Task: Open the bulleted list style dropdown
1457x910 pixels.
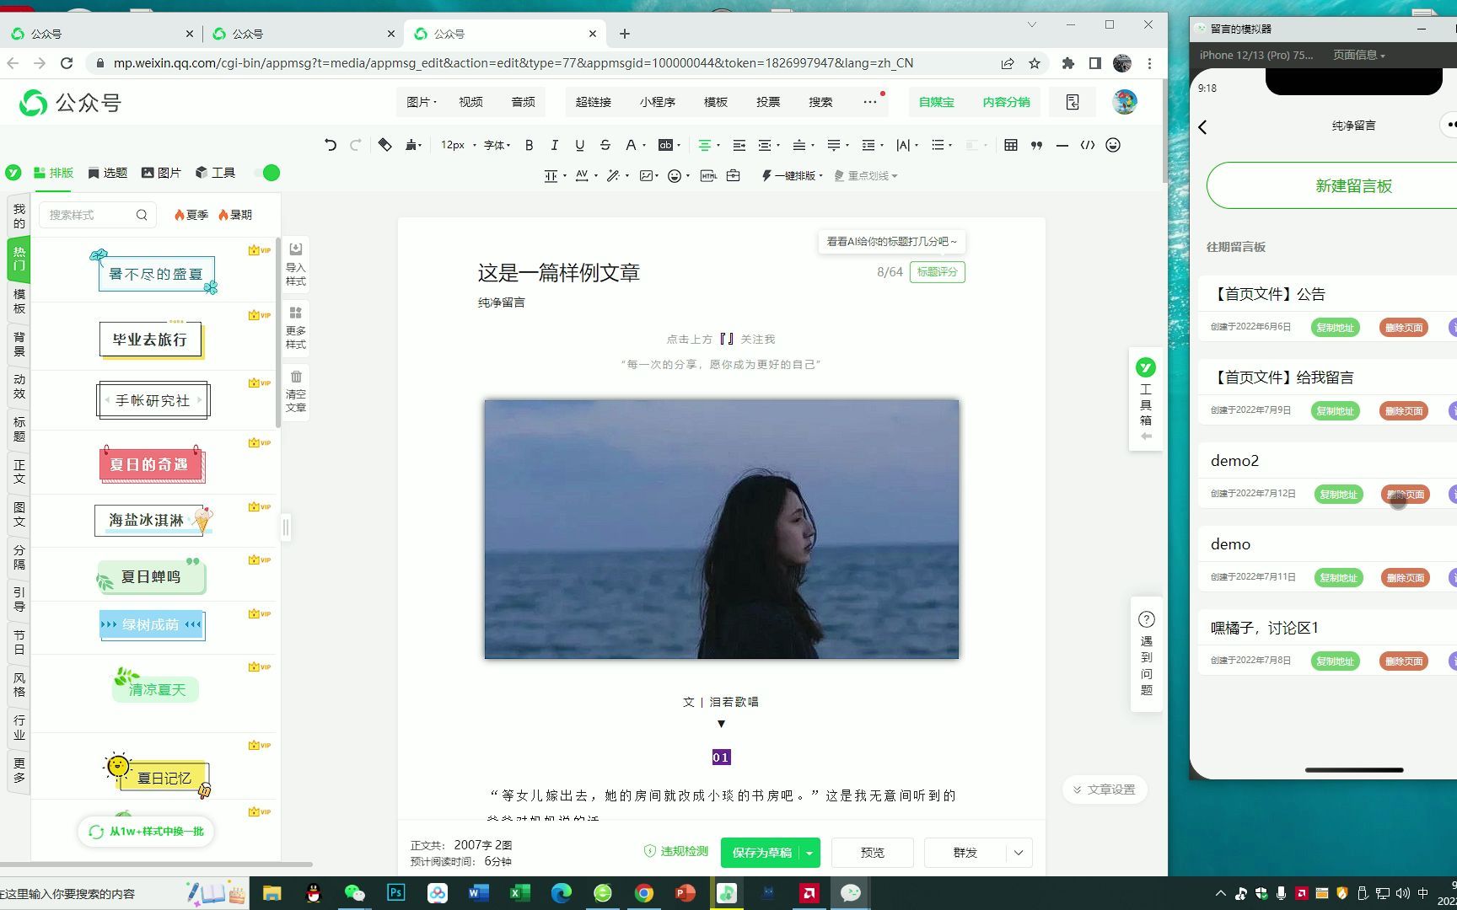Action: 941,145
